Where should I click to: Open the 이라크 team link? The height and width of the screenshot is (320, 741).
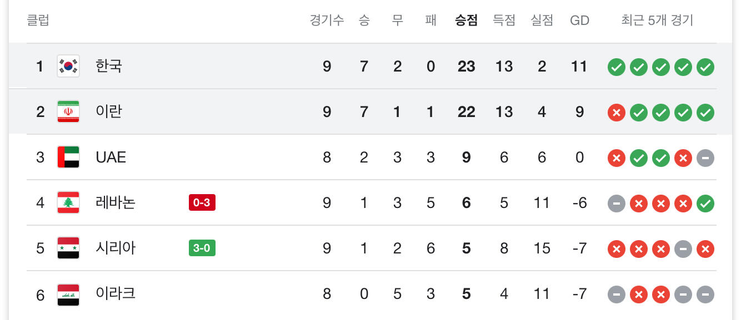click(x=116, y=294)
